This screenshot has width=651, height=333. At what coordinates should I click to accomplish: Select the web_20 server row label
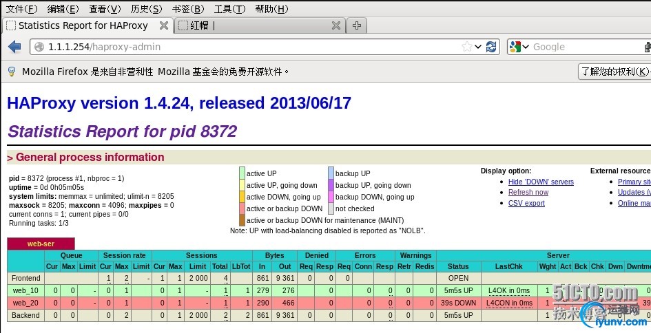(x=25, y=303)
